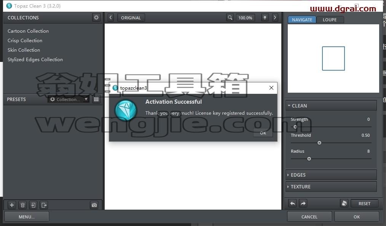This screenshot has width=386, height=226.
Task: Click the CANCEL button
Action: click(x=309, y=217)
